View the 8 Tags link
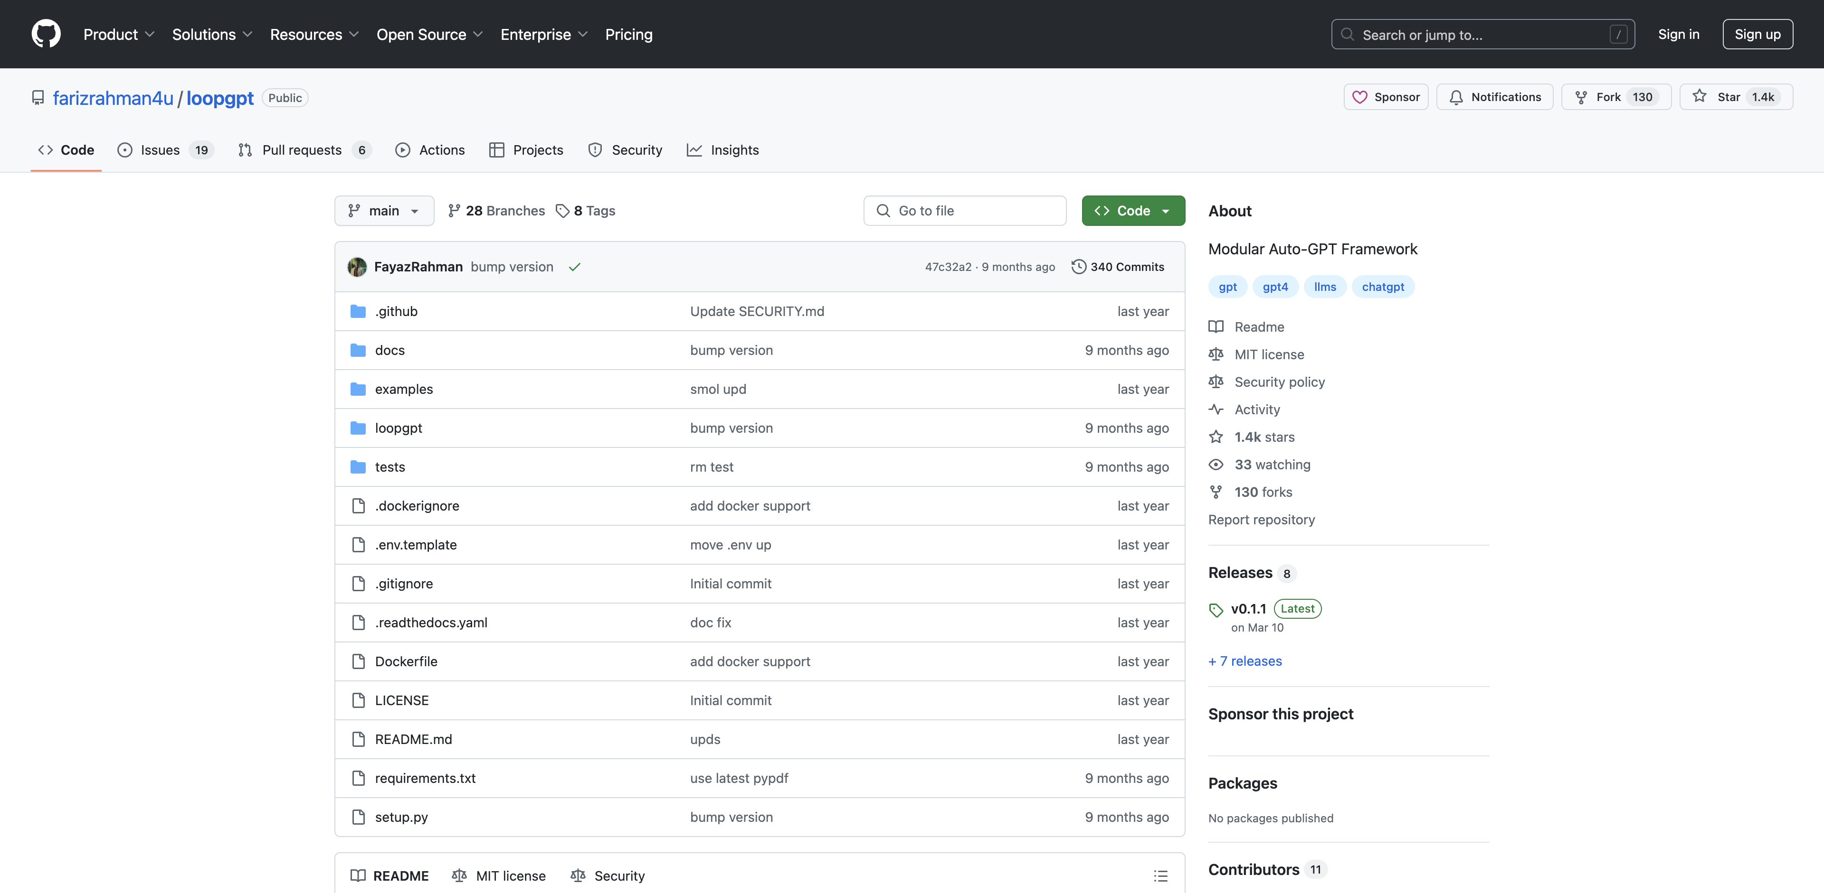This screenshot has height=893, width=1824. (x=586, y=211)
